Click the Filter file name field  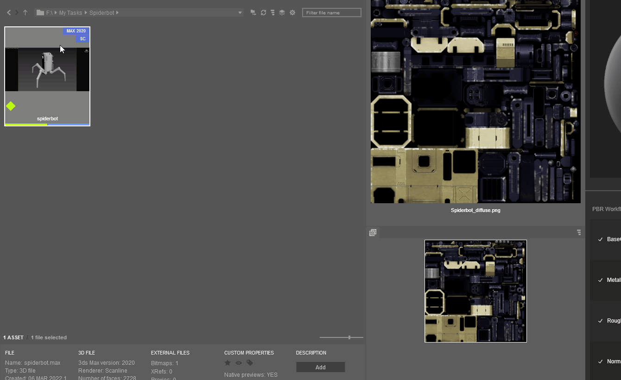331,12
